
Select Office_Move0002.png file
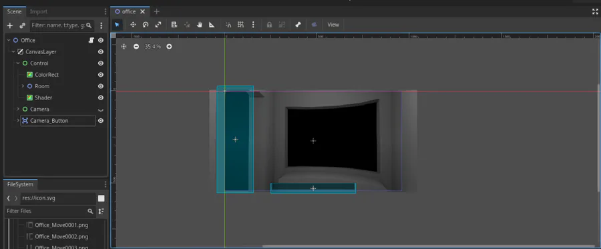pyautogui.click(x=61, y=237)
